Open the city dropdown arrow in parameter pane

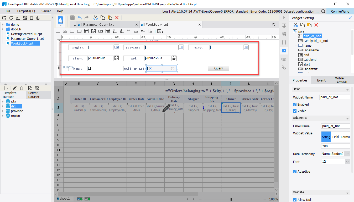pos(246,47)
